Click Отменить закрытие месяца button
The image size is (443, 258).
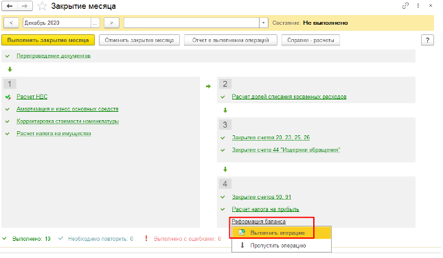click(x=139, y=40)
